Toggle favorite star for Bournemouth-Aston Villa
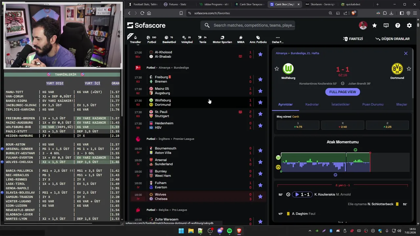The image size is (420, 236). 260,150
